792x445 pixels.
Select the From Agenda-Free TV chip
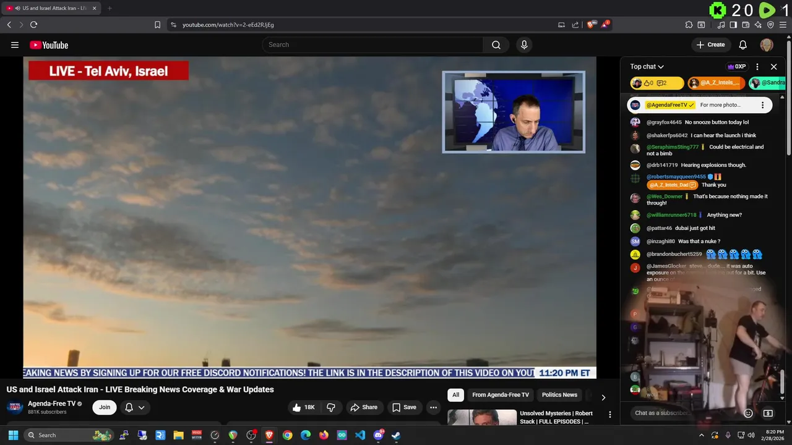click(501, 395)
